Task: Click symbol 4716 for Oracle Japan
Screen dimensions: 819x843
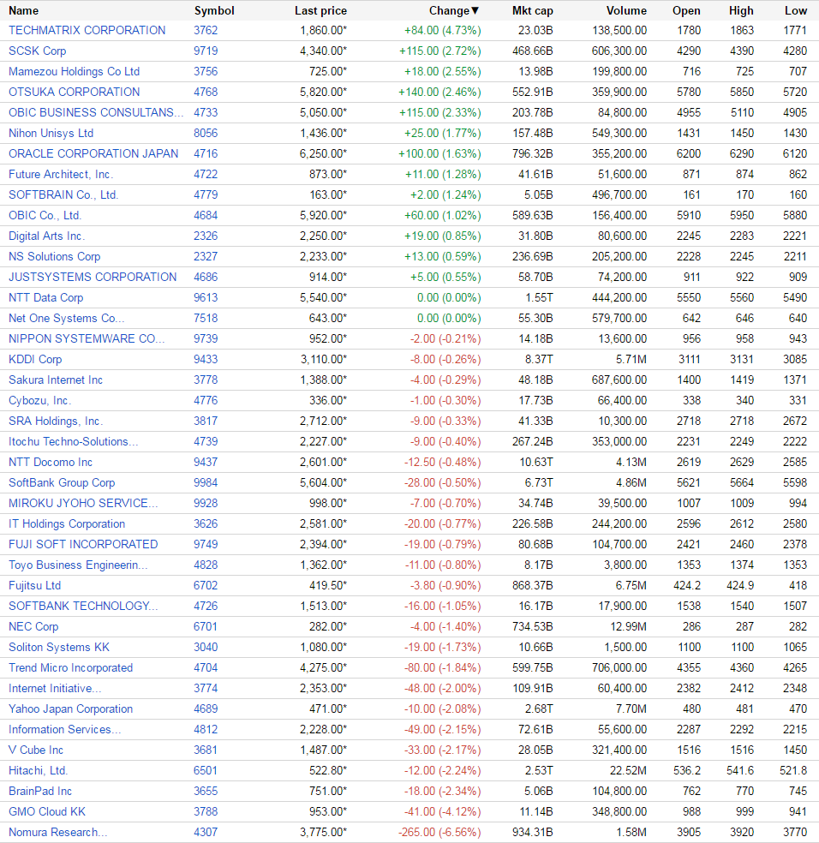Action: click(x=206, y=153)
